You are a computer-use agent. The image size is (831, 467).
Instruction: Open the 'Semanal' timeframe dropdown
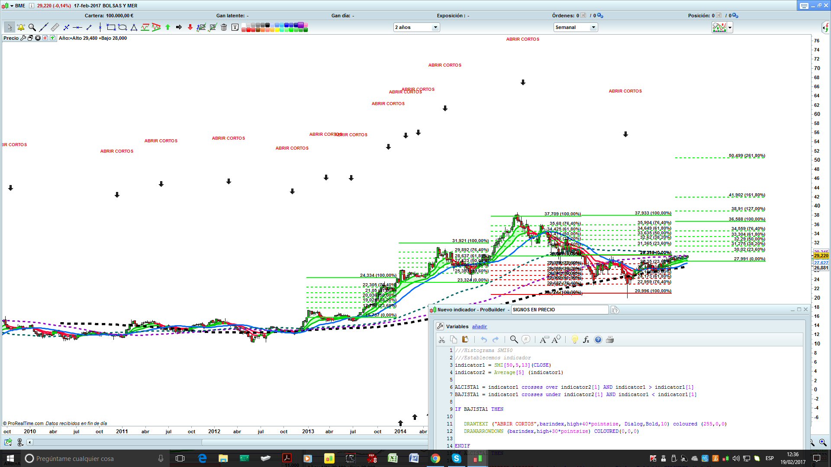click(593, 27)
